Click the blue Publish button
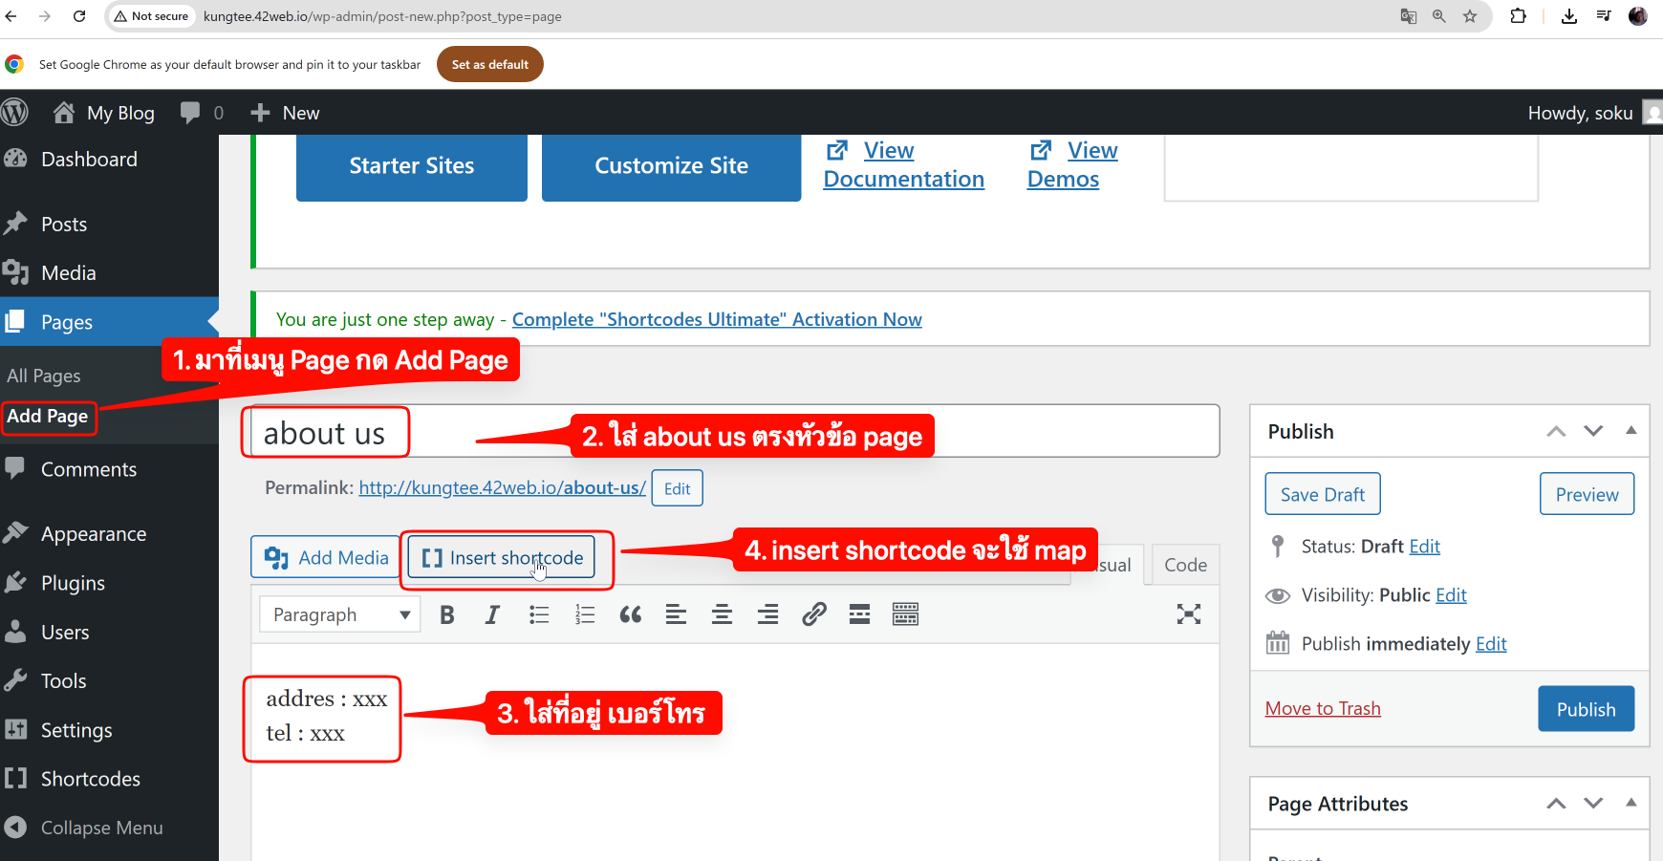 [1586, 709]
